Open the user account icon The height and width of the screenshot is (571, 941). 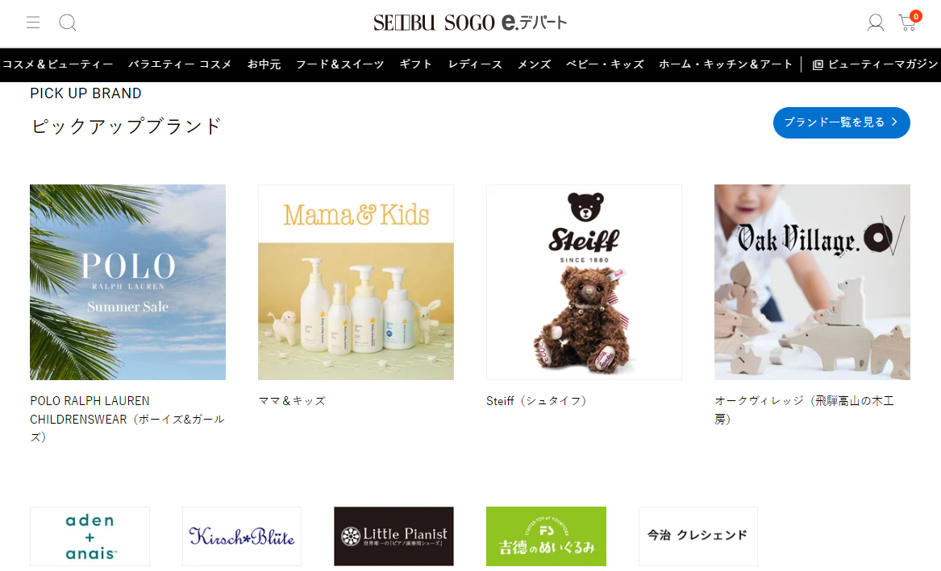(876, 23)
